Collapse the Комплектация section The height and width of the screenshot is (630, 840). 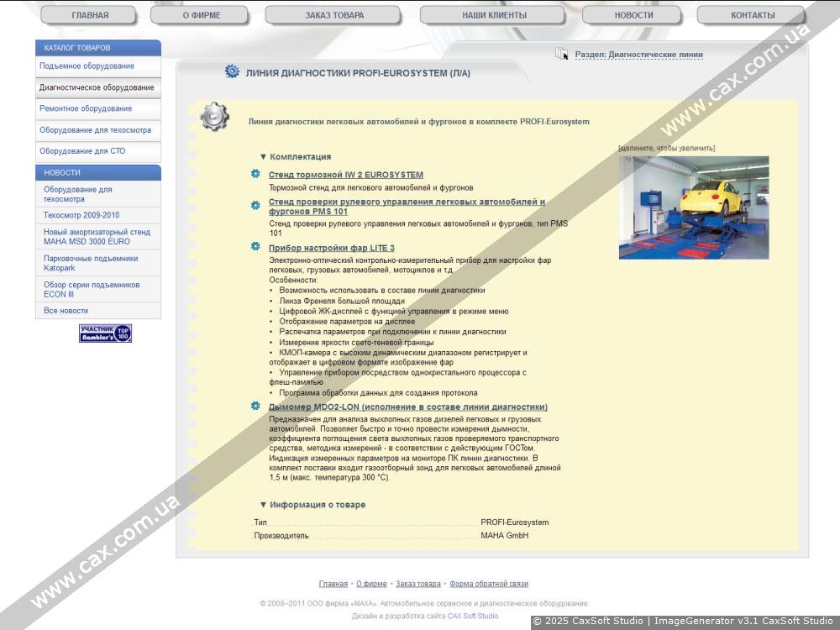pyautogui.click(x=295, y=157)
